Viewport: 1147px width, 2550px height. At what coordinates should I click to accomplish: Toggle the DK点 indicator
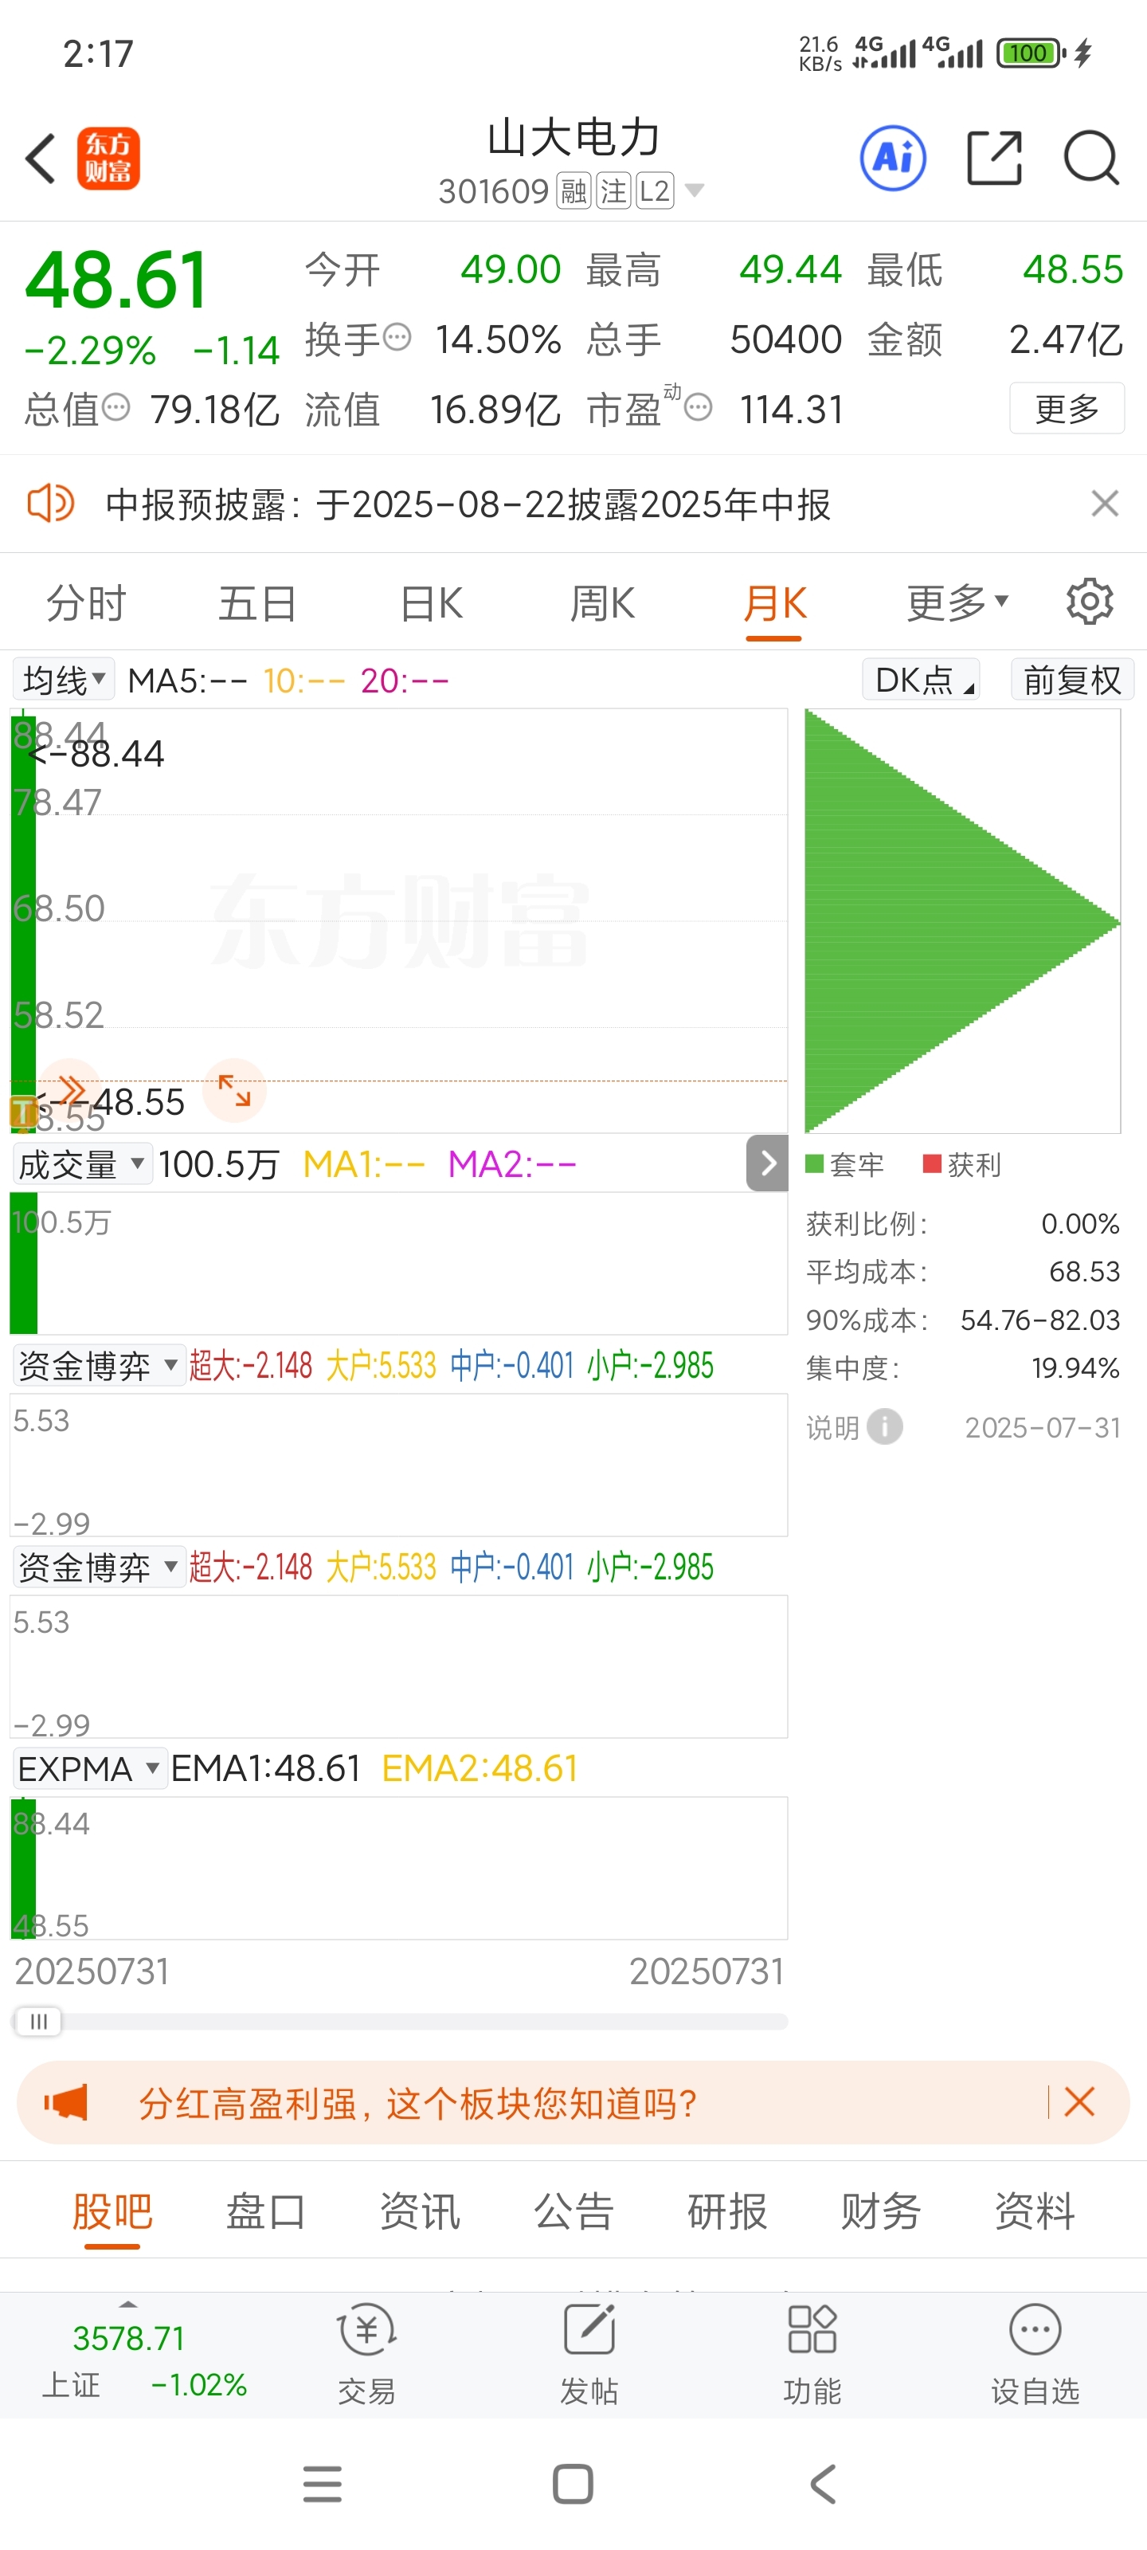point(920,680)
